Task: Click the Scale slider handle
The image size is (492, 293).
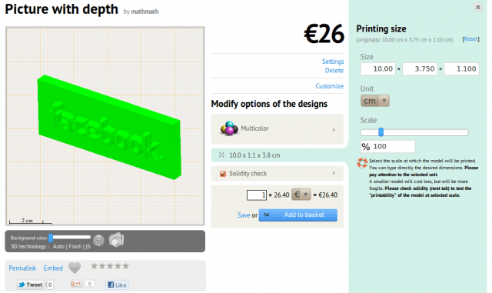Action: 381,132
